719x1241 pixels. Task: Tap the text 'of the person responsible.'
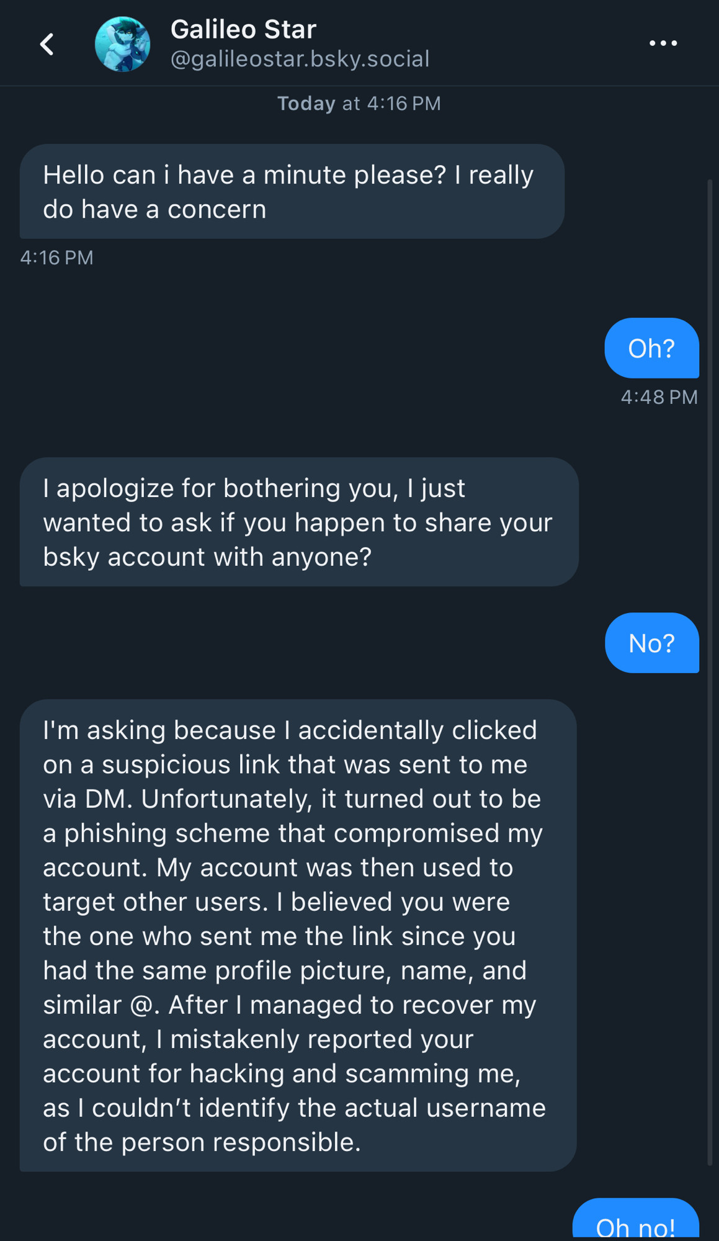(x=202, y=1142)
